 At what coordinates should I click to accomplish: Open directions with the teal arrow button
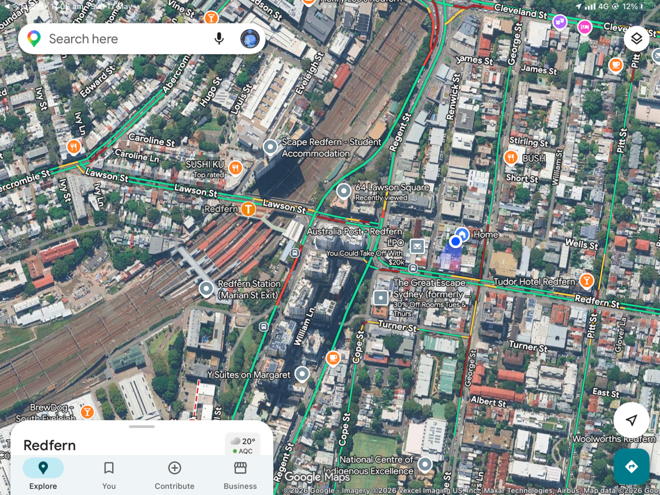pos(631,466)
